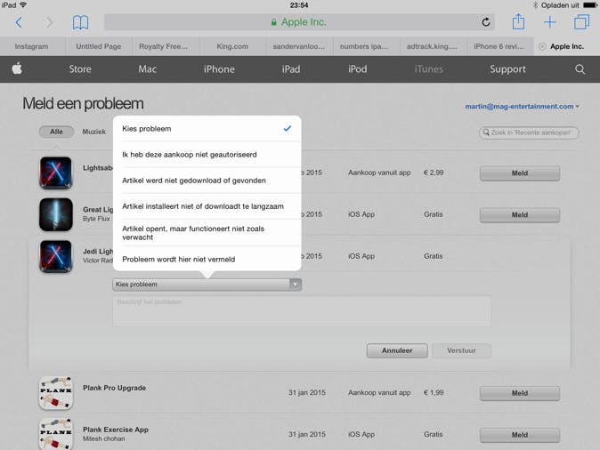The width and height of the screenshot is (600, 450).
Task: Click '€ 2,99' price text
Action: click(434, 173)
